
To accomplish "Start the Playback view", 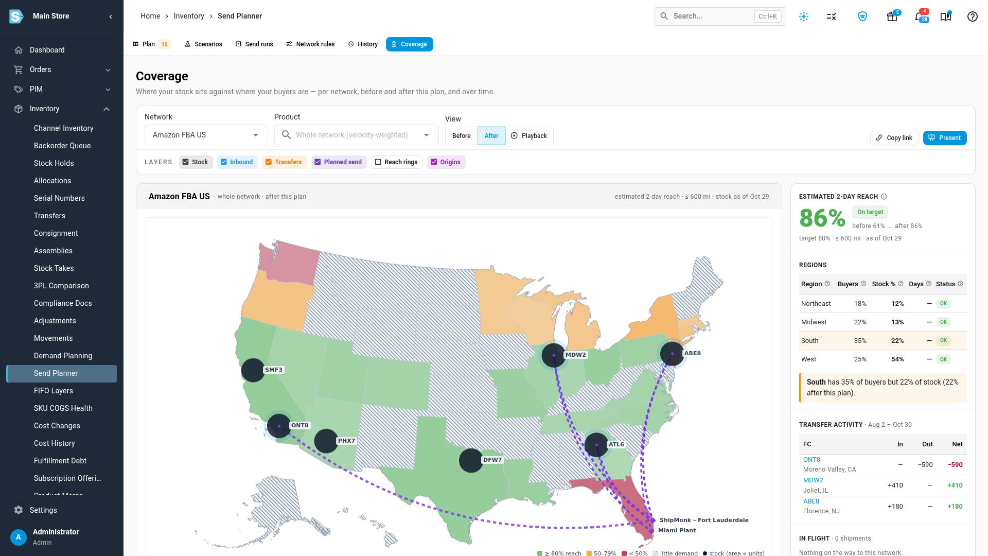I will [529, 136].
